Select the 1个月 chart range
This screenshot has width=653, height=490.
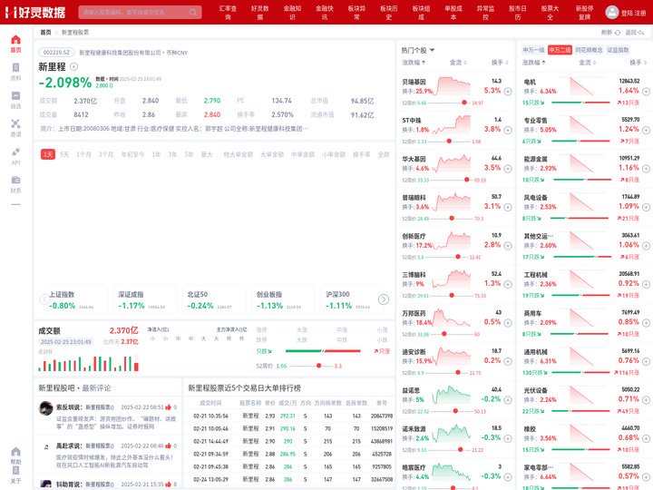pos(83,154)
